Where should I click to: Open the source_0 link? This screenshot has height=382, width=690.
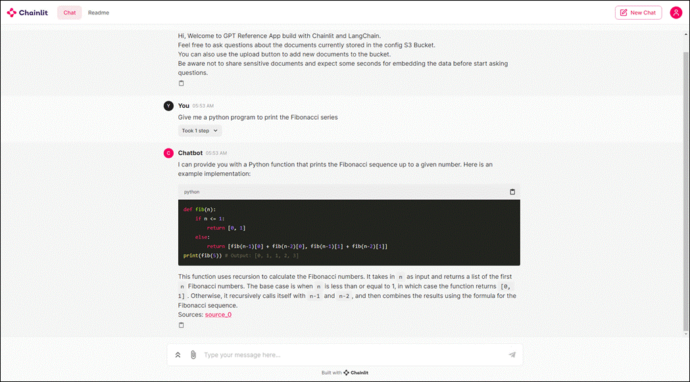(218, 315)
